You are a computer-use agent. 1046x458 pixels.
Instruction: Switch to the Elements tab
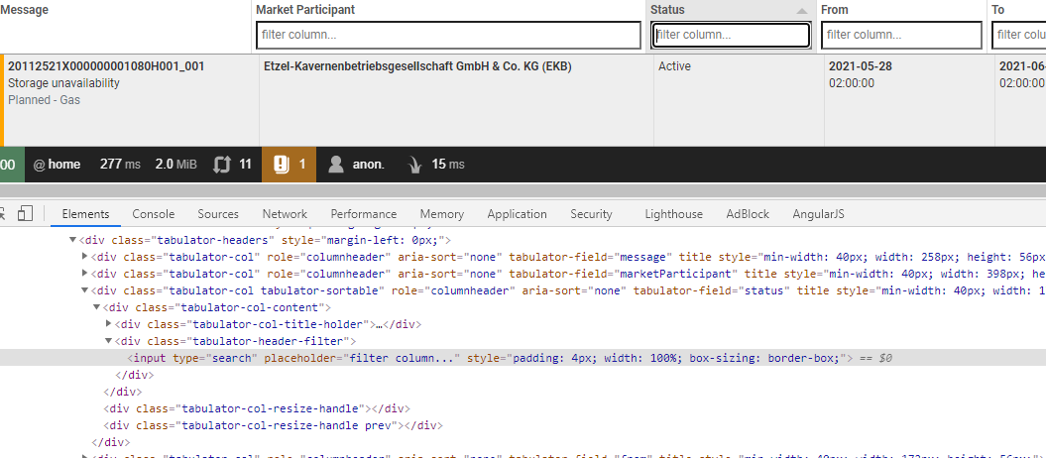pos(85,214)
